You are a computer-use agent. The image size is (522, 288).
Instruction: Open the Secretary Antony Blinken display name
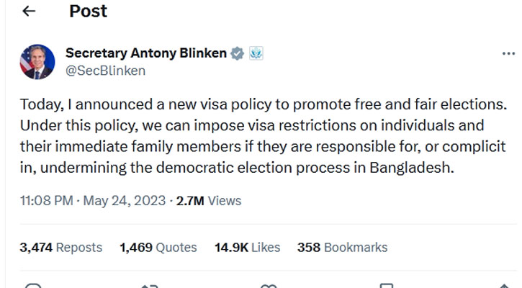coord(145,53)
